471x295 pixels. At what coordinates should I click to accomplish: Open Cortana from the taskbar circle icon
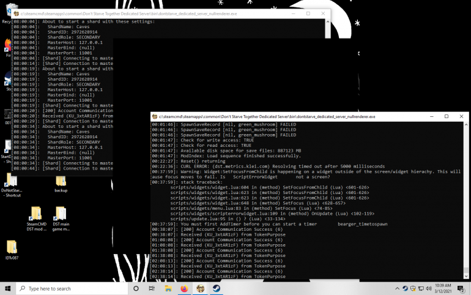point(136,288)
